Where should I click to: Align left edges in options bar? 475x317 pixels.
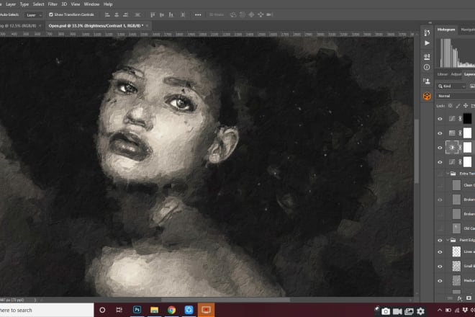tap(107, 14)
